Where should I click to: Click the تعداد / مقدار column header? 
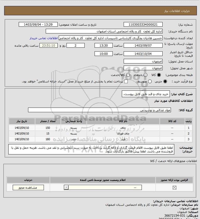pyautogui.click(x=48, y=121)
